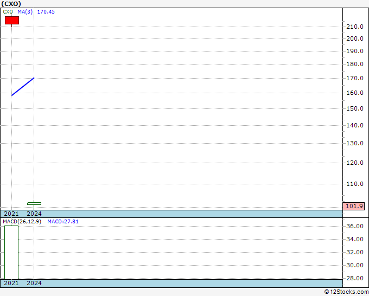Click the 2021 label on price chart axis
This screenshot has width=369, height=296.
click(11, 214)
